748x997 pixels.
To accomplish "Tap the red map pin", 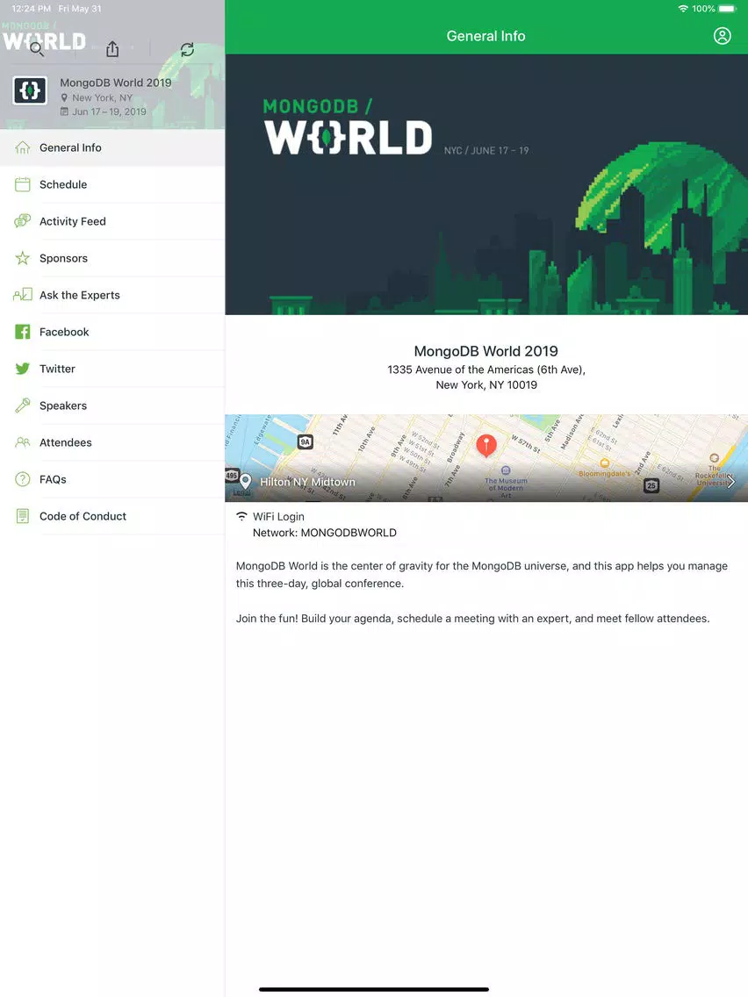I will coord(486,445).
